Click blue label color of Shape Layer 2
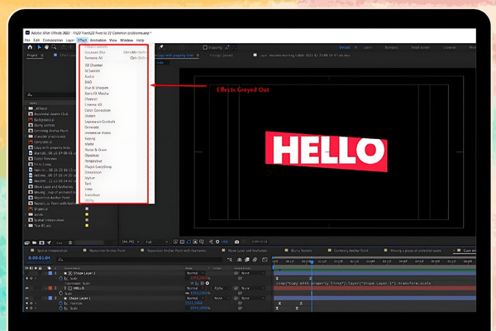496x331 pixels. click(50, 273)
